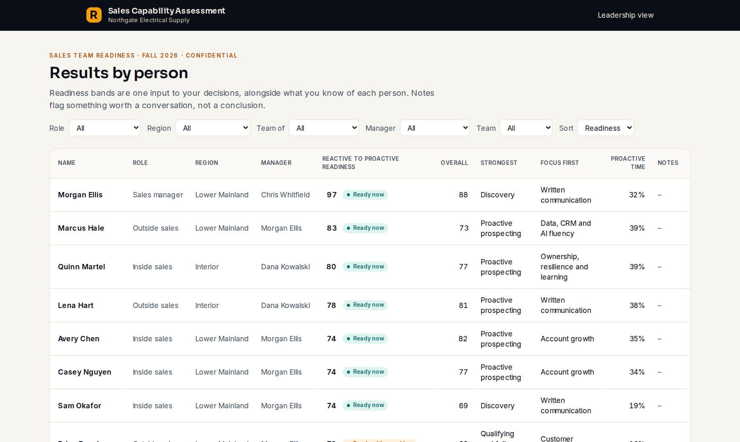Click the Northgate Electrical Supply subtitle
The height and width of the screenshot is (442, 740).
click(x=149, y=20)
